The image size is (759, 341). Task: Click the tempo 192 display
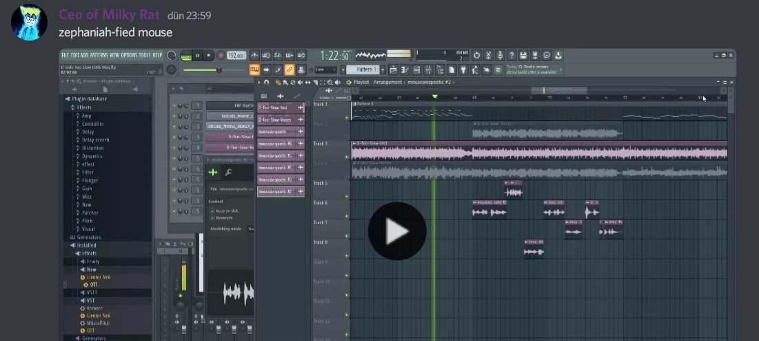click(236, 56)
